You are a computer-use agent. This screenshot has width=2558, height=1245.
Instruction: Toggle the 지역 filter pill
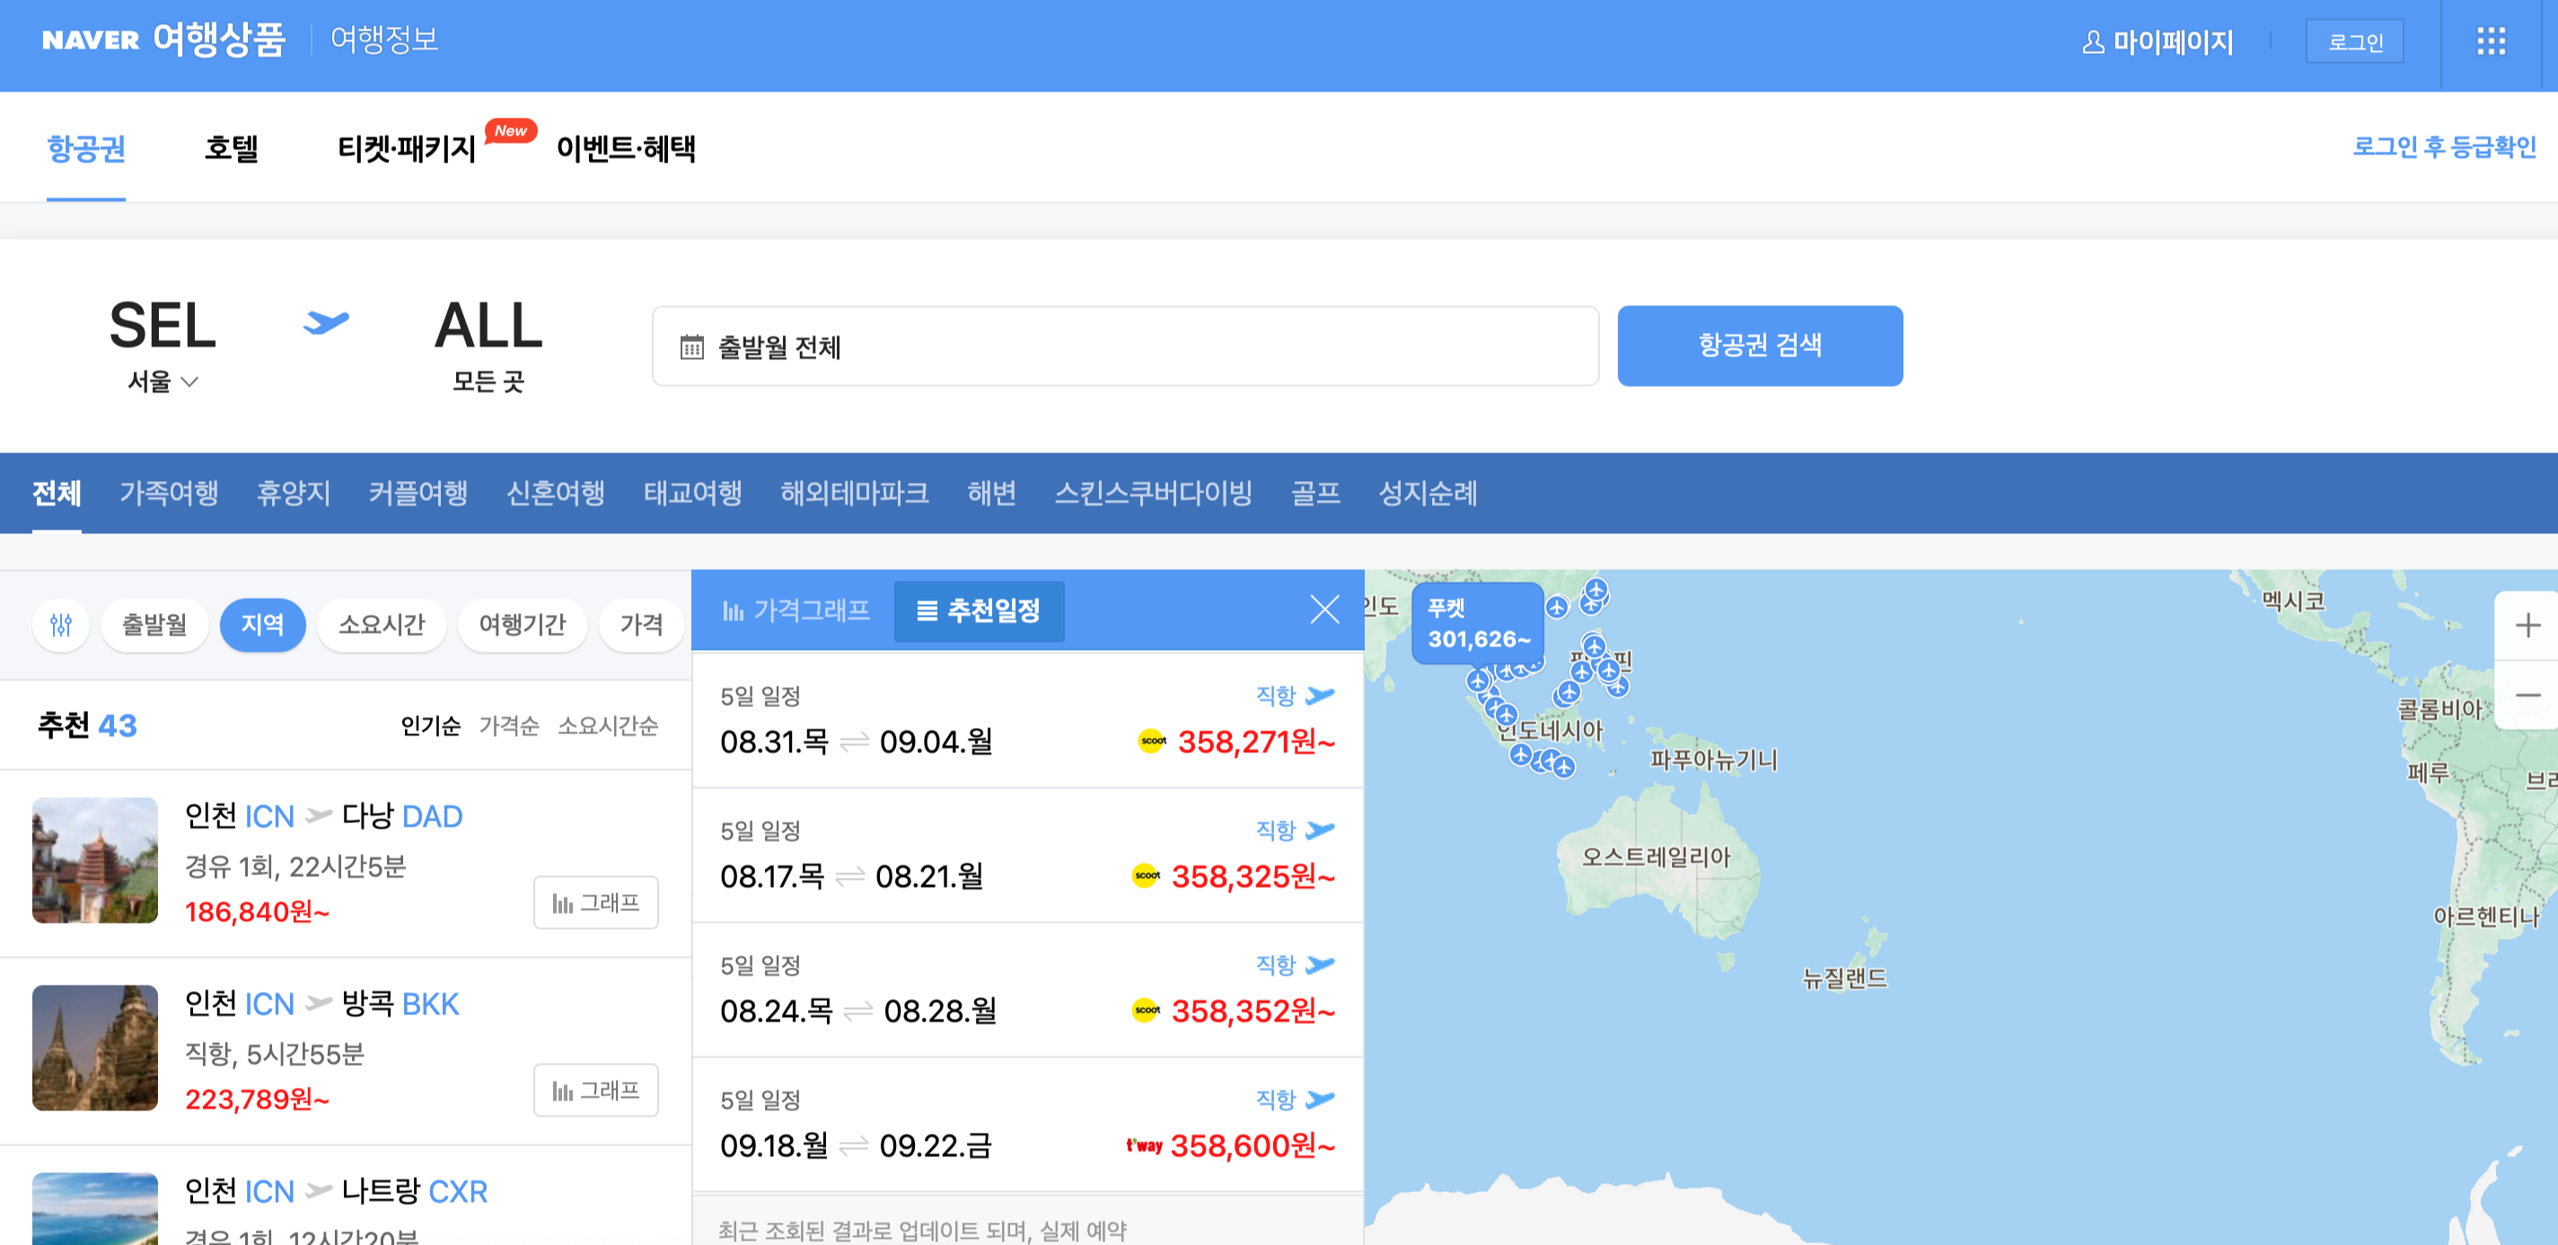pos(262,625)
